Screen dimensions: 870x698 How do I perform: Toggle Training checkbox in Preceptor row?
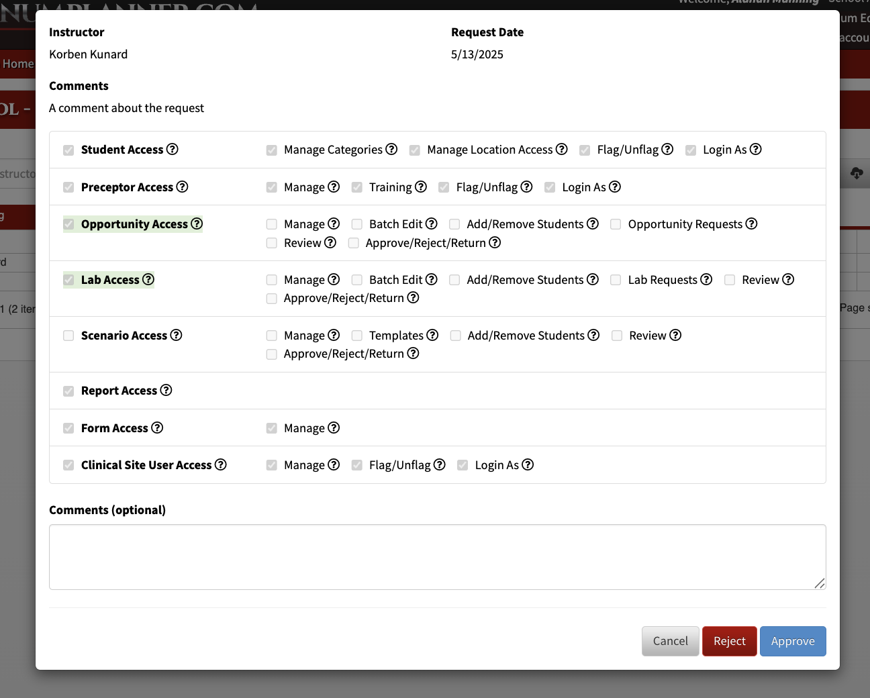pyautogui.click(x=357, y=187)
